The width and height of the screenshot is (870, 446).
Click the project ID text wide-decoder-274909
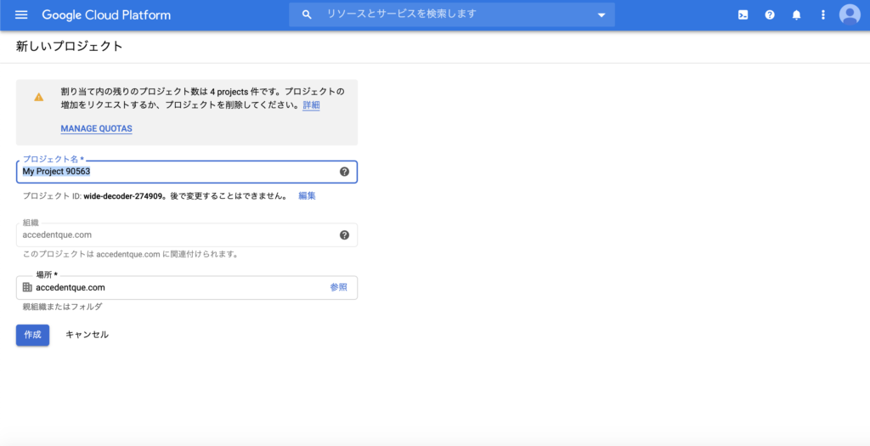click(122, 196)
